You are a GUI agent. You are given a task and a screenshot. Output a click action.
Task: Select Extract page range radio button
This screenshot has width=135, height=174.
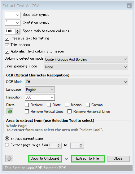point(7,145)
